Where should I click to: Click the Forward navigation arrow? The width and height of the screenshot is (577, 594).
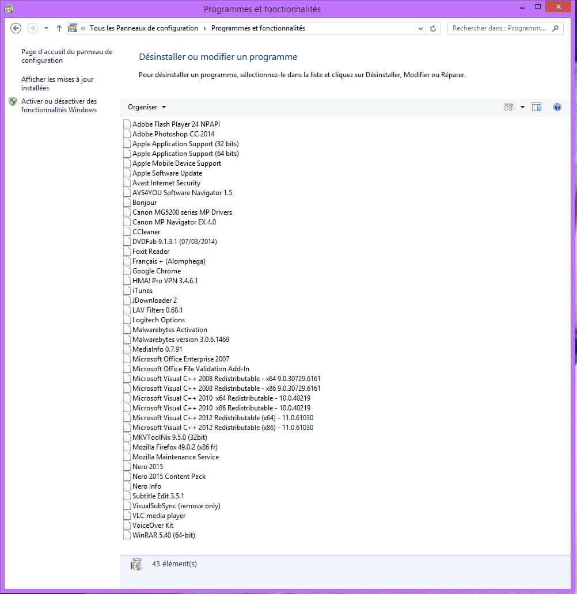(33, 28)
